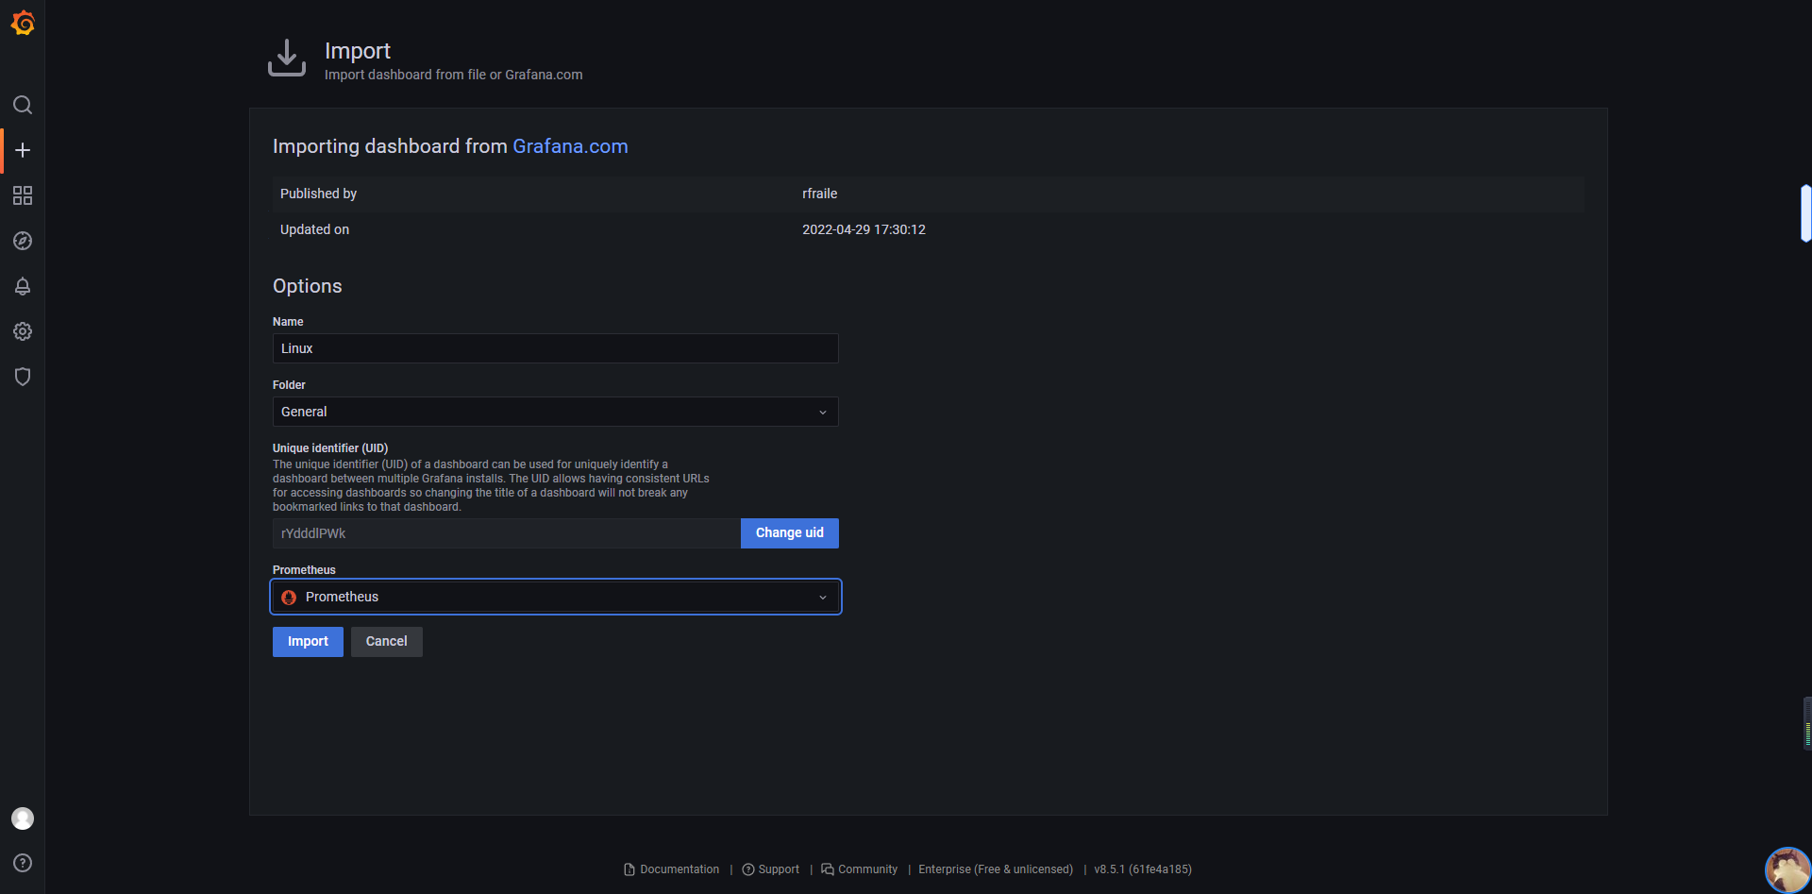Click the Options section heading
Image resolution: width=1812 pixels, height=894 pixels.
click(308, 286)
